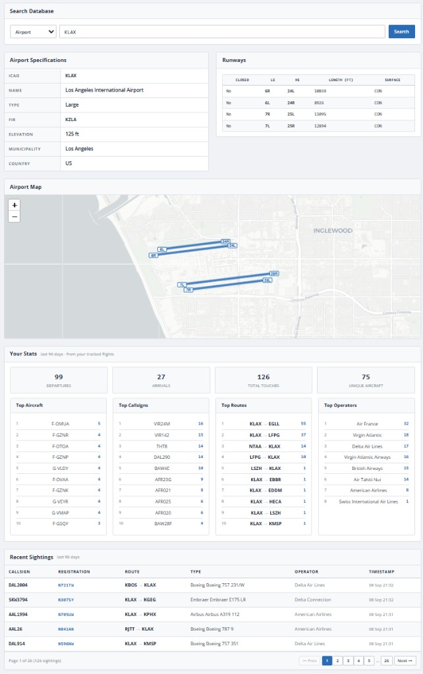Click the blue Search button
The image size is (423, 674).
401,32
